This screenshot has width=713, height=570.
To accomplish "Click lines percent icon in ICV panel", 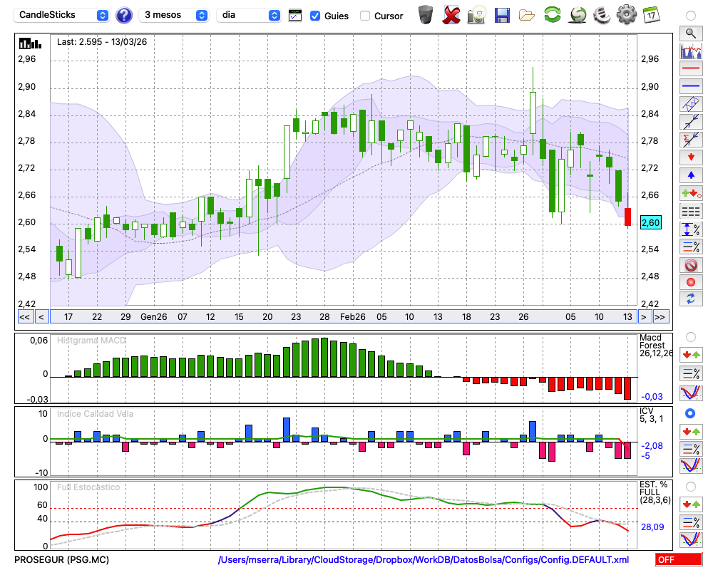I will click(691, 449).
